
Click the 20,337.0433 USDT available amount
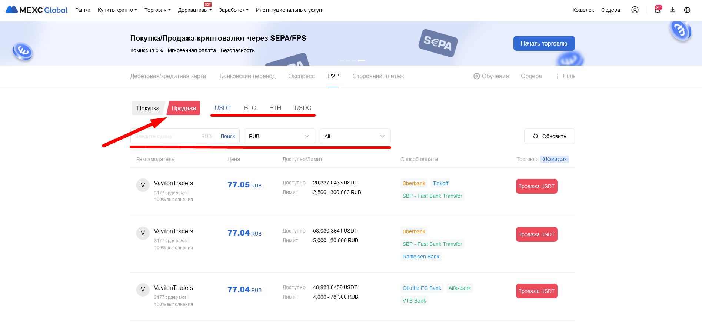click(335, 183)
